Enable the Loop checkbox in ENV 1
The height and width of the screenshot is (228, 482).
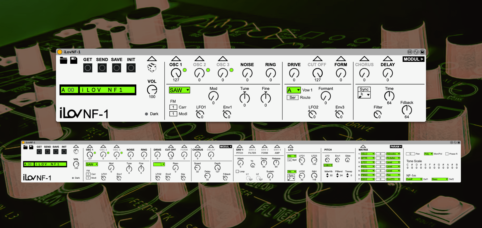[237, 171]
